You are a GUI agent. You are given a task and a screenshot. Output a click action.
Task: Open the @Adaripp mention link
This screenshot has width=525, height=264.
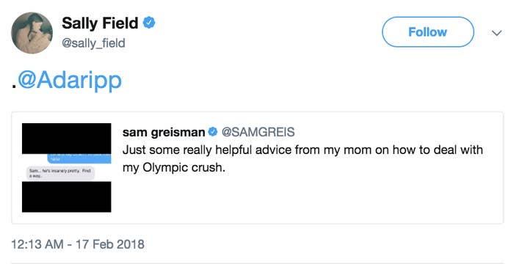click(70, 81)
